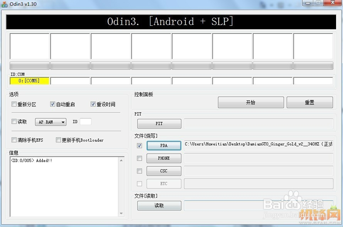Disable the 自动重启 auto-reboot checkbox
This screenshot has width=343, height=227.
[x=52, y=104]
